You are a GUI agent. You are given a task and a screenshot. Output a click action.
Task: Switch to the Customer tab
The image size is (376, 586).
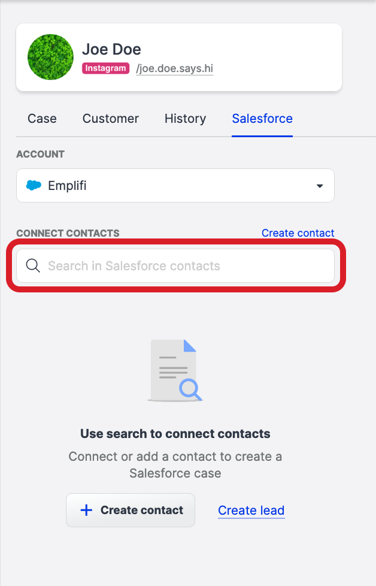pos(110,119)
